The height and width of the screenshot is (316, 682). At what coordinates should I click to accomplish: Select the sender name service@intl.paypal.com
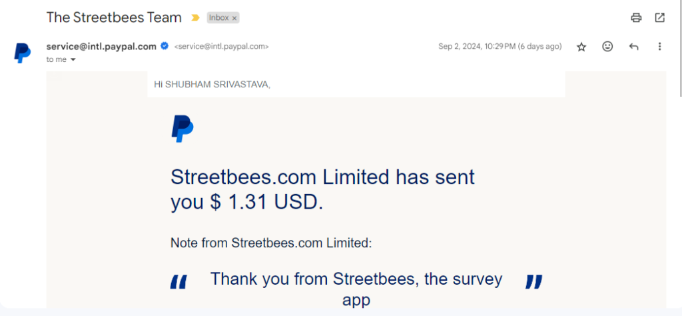101,46
